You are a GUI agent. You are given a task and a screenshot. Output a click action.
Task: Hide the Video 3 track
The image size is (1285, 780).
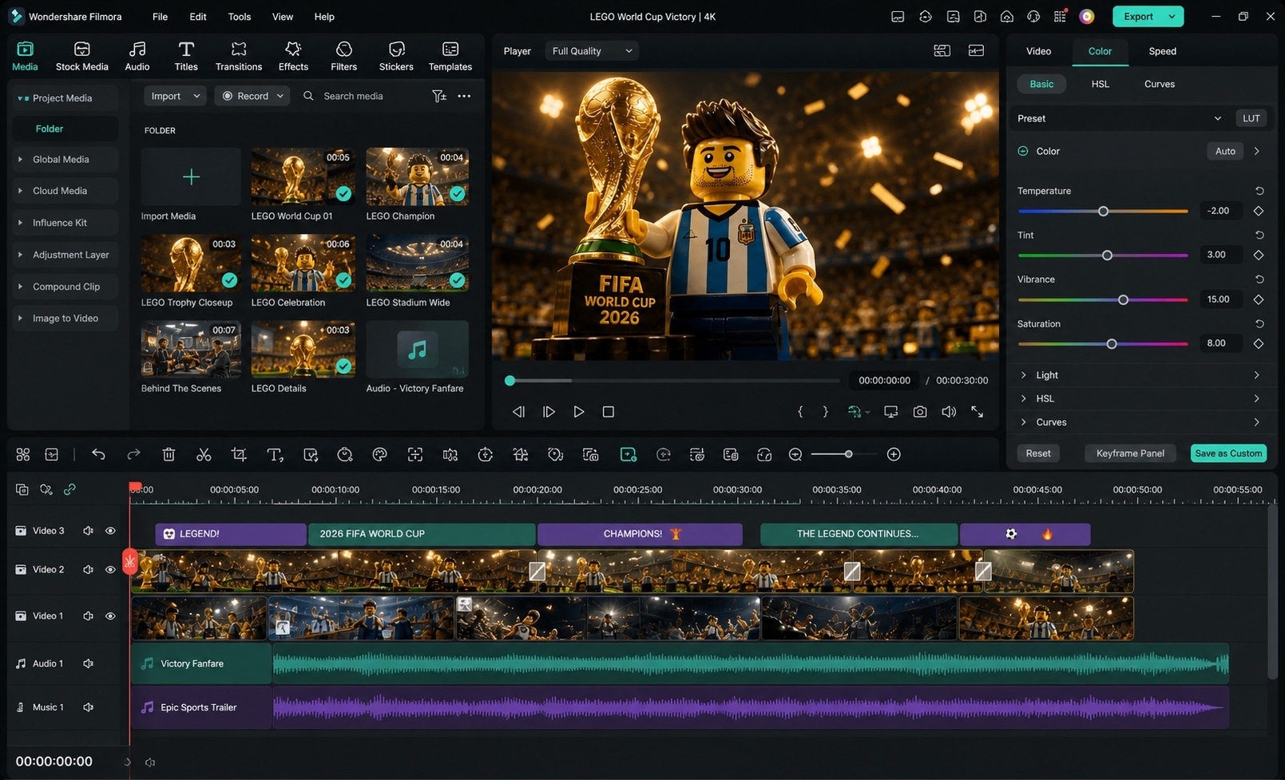[110, 531]
